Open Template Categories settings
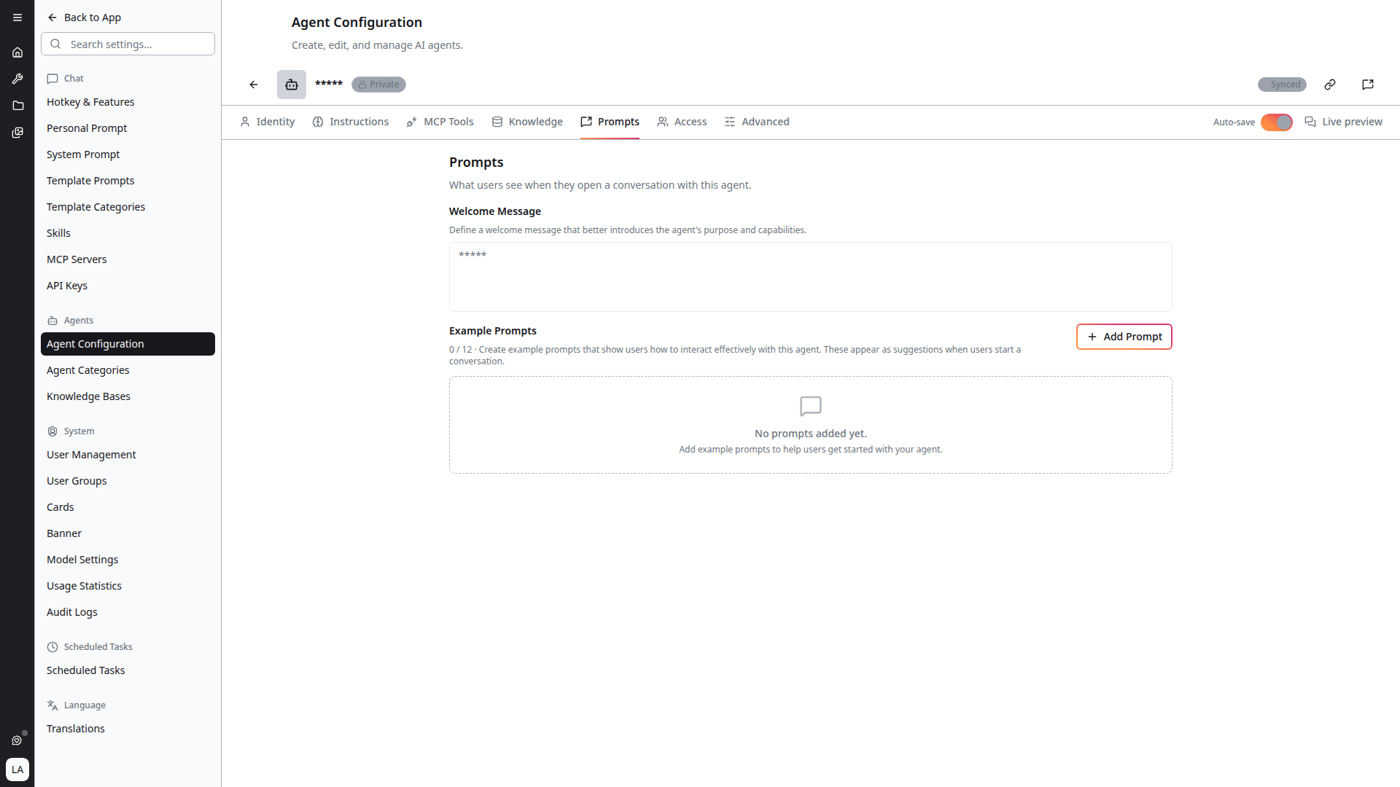Viewport: 1400px width, 787px height. click(x=128, y=207)
